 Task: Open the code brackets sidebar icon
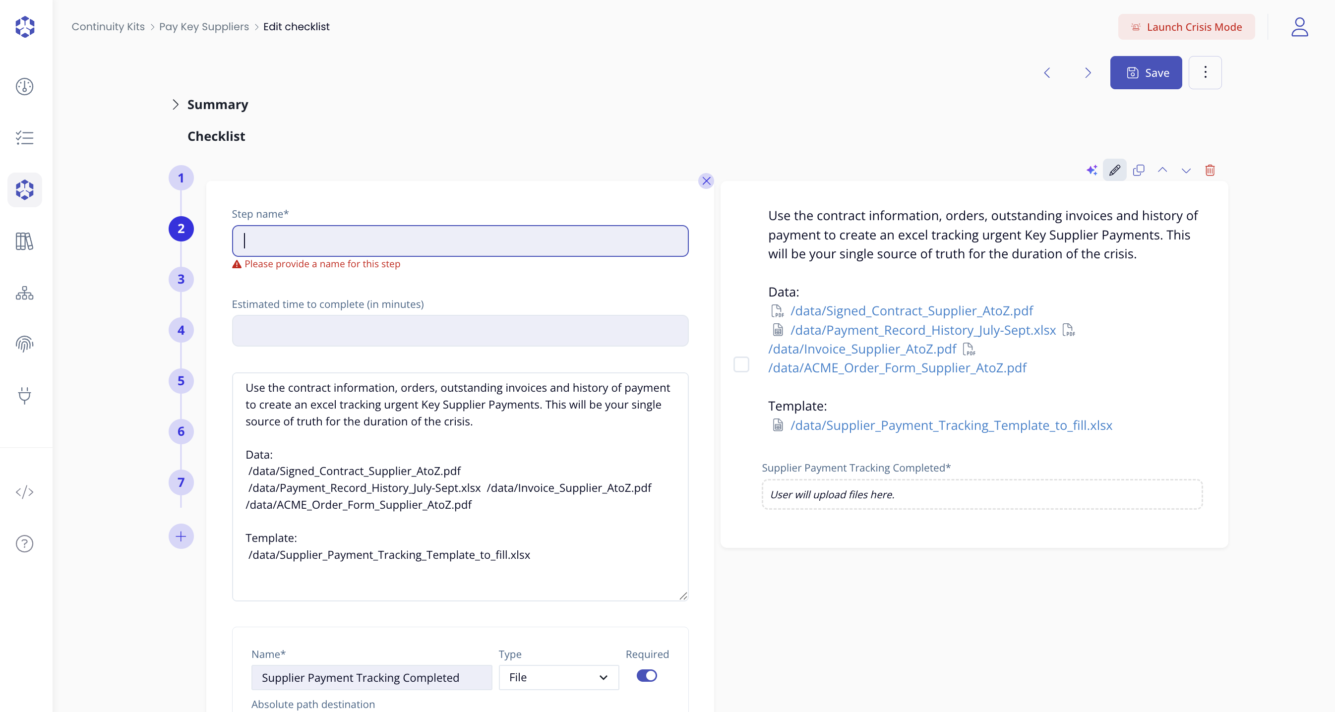24,492
